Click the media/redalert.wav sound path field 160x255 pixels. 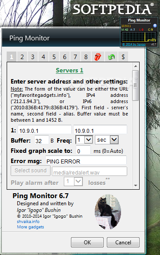[x=90, y=171]
